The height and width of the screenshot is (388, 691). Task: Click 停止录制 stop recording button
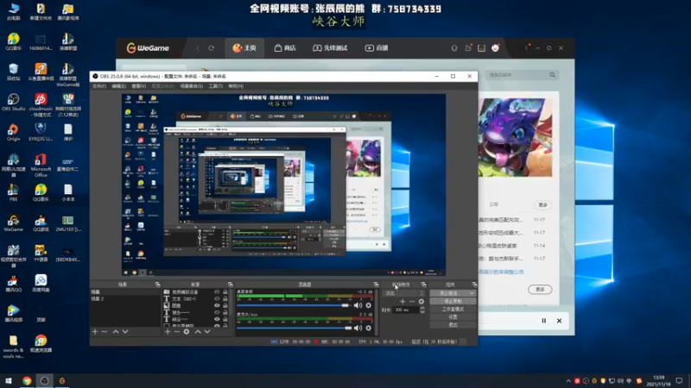453,301
